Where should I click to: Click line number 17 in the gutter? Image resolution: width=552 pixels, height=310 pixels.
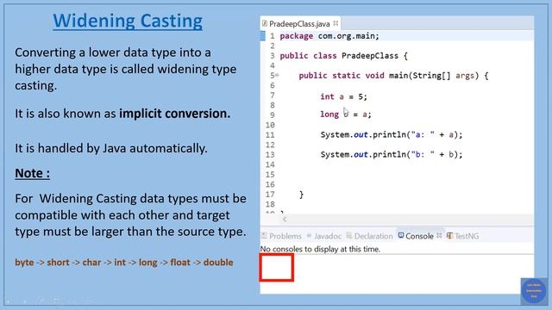[x=270, y=195]
